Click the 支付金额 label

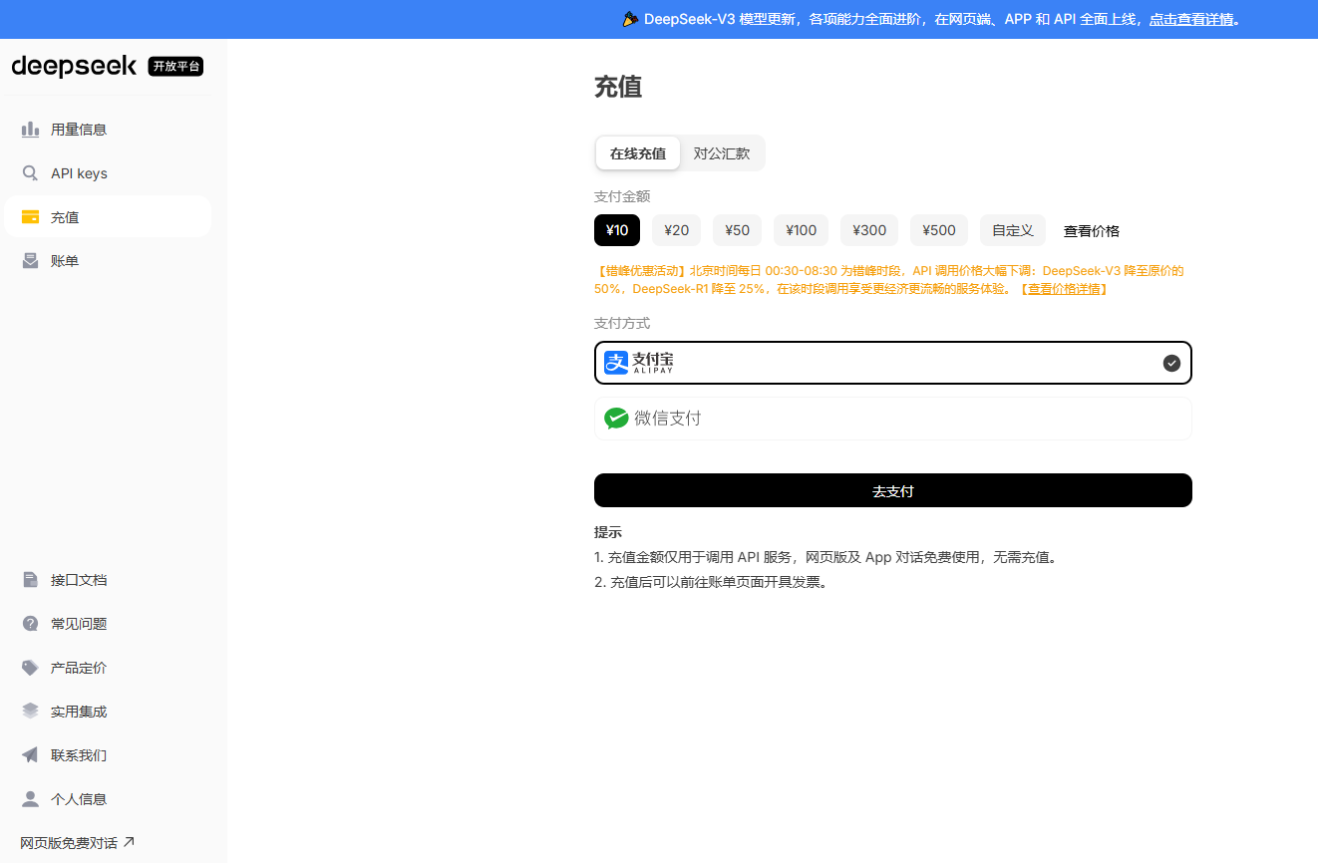pos(622,196)
